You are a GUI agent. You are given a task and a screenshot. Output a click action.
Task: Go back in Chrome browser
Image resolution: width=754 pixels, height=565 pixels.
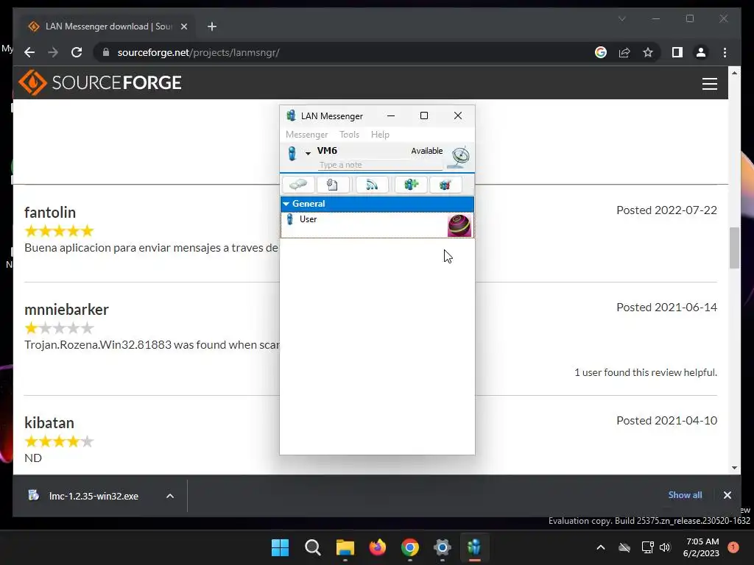29,52
